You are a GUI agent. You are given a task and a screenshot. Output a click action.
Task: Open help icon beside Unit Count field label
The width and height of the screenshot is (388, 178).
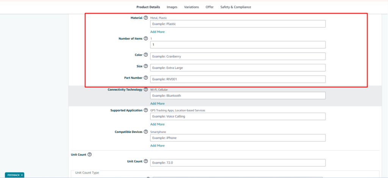click(146, 161)
